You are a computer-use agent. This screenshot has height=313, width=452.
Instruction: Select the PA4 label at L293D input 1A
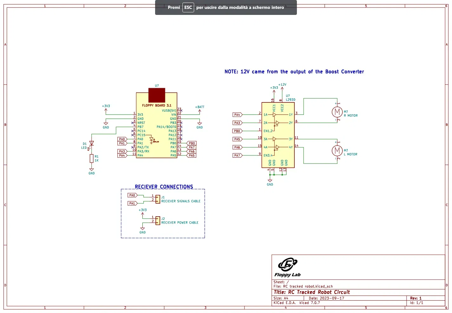click(x=238, y=115)
